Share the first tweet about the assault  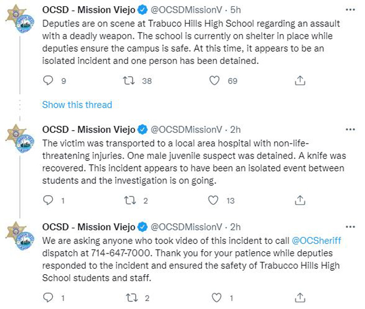(x=300, y=80)
